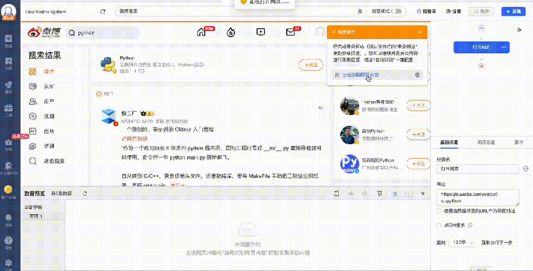
Task: Enable the JSON请求 checkbox
Action: (x=439, y=226)
